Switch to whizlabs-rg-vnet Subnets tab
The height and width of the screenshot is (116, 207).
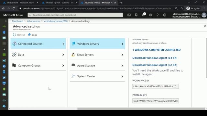coord(59,3)
